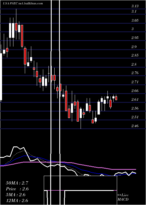Click the 2.61 price axis label

[x=135, y=100]
